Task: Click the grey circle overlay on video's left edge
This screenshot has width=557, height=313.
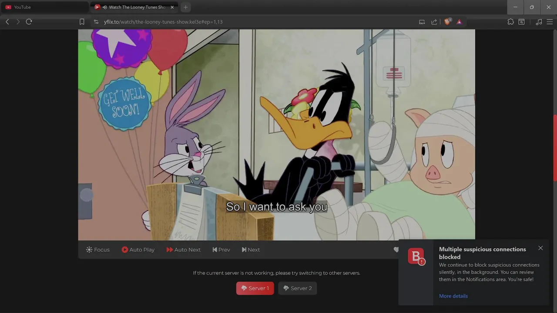Action: coord(87,195)
